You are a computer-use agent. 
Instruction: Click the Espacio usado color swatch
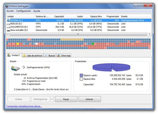pyautogui.click(x=81, y=75)
